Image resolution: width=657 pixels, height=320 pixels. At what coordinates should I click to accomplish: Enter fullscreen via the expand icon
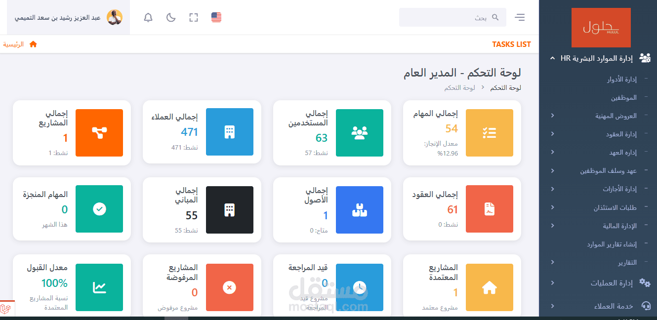point(193,17)
